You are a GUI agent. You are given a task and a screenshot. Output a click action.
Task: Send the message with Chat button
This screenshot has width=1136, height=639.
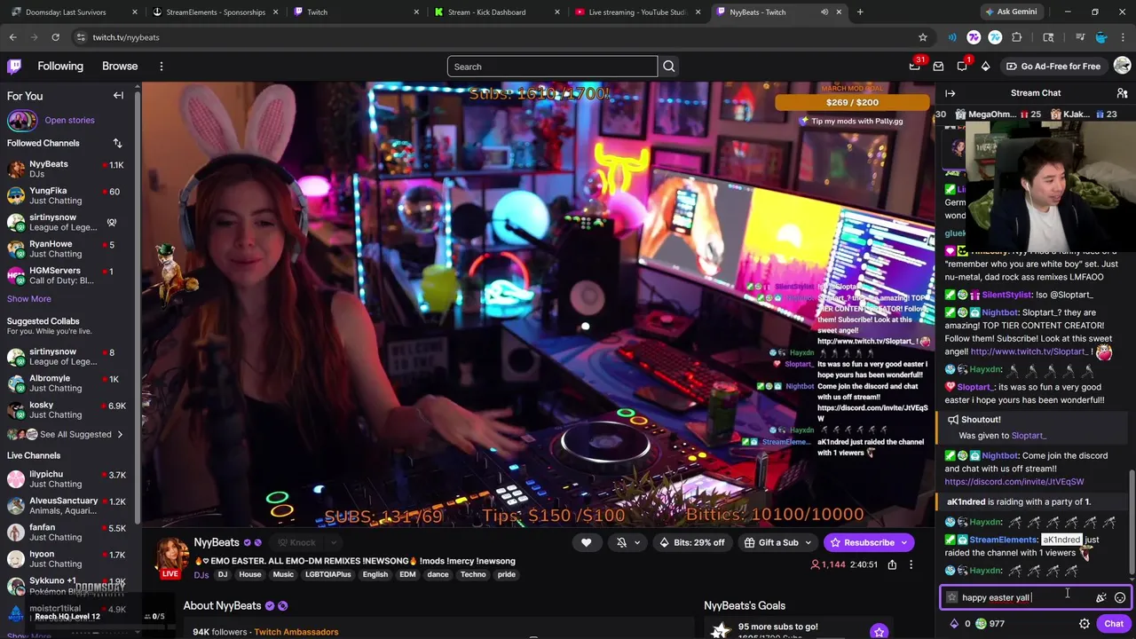[1114, 624]
